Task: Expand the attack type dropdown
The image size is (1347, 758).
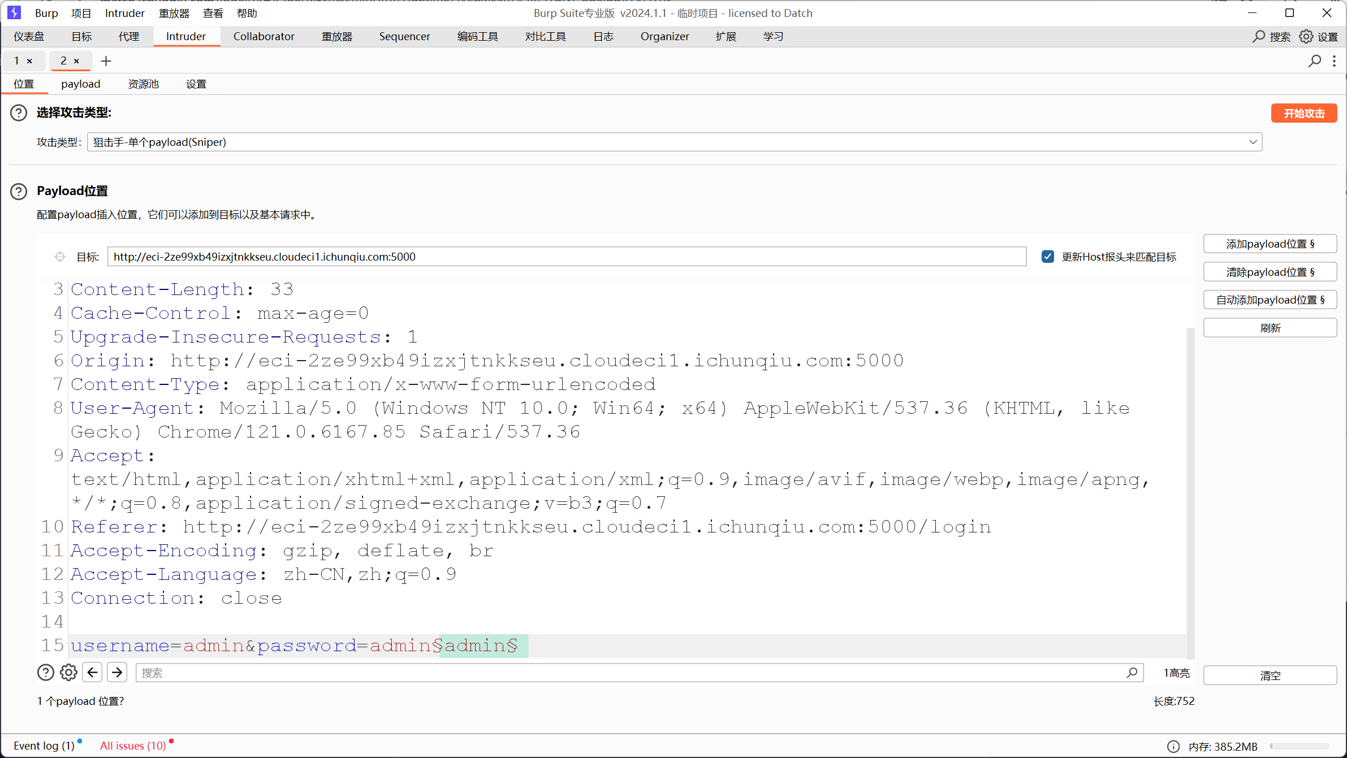Action: 1253,142
